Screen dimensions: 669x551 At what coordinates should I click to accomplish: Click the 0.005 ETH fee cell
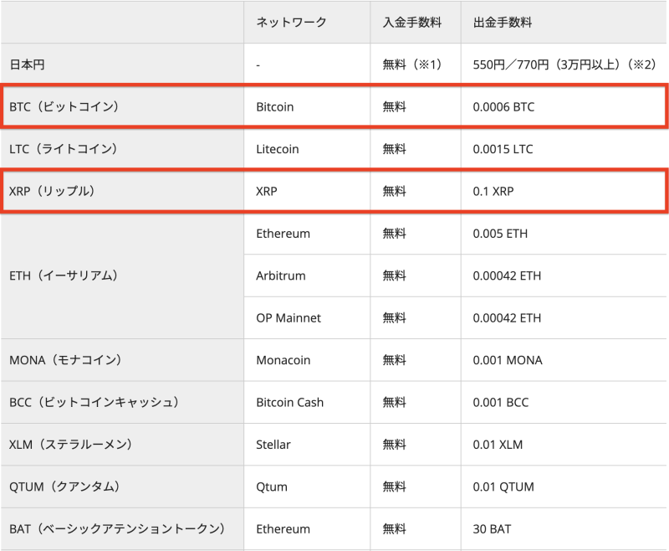[x=500, y=234]
